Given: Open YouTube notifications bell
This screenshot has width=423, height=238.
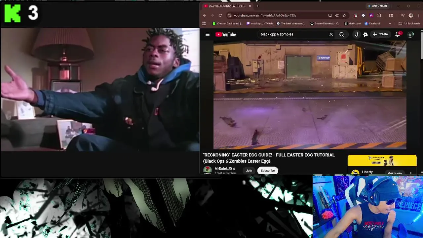Looking at the screenshot, I should click(398, 34).
